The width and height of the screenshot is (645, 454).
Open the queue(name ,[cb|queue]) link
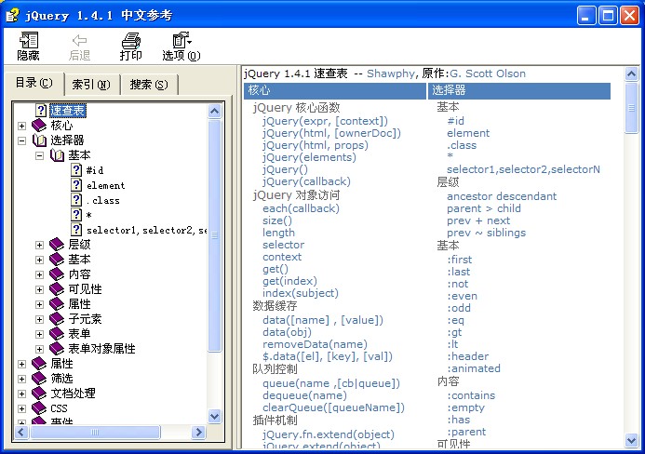[x=331, y=383]
